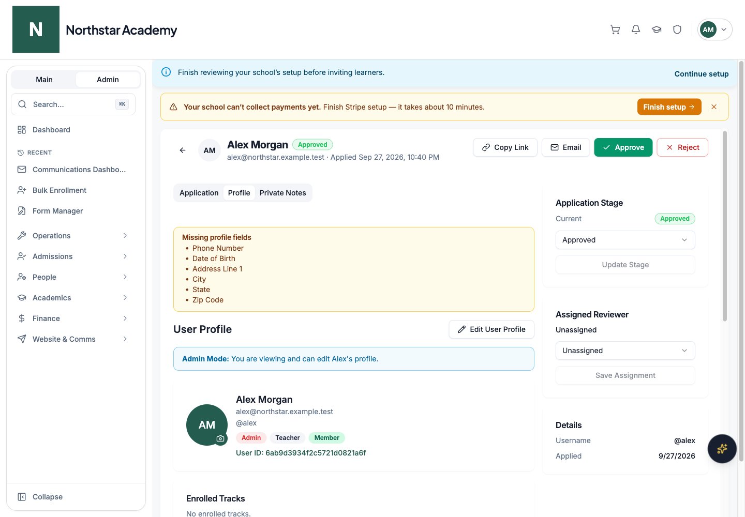745x517 pixels.
Task: Go back with the left arrow icon
Action: tap(183, 150)
